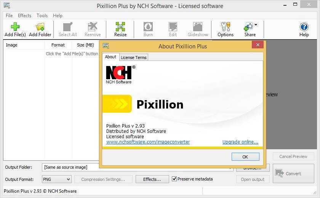The height and width of the screenshot is (198, 320).
Task: Switch to the License Terms tab
Action: [134, 57]
